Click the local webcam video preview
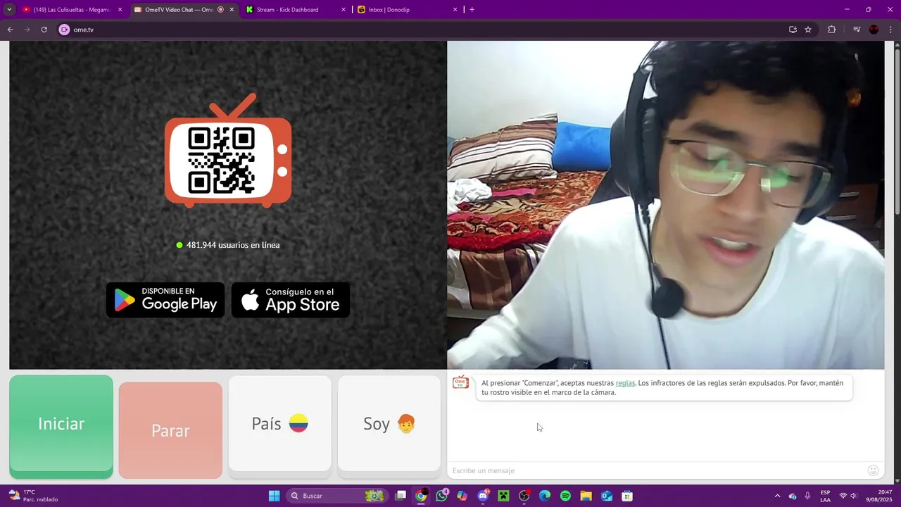This screenshot has width=901, height=507. 665,205
